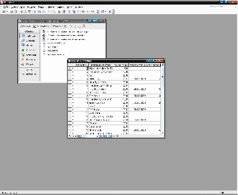
Task: Open the Records menu
Action: tap(51, 7)
